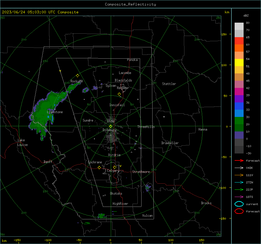The image size is (261, 244).
Task: Click the Didsbury town label
Action: pyautogui.click(x=109, y=130)
